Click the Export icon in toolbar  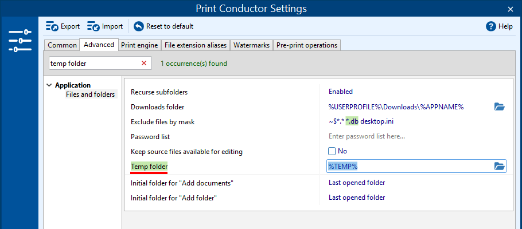point(52,26)
